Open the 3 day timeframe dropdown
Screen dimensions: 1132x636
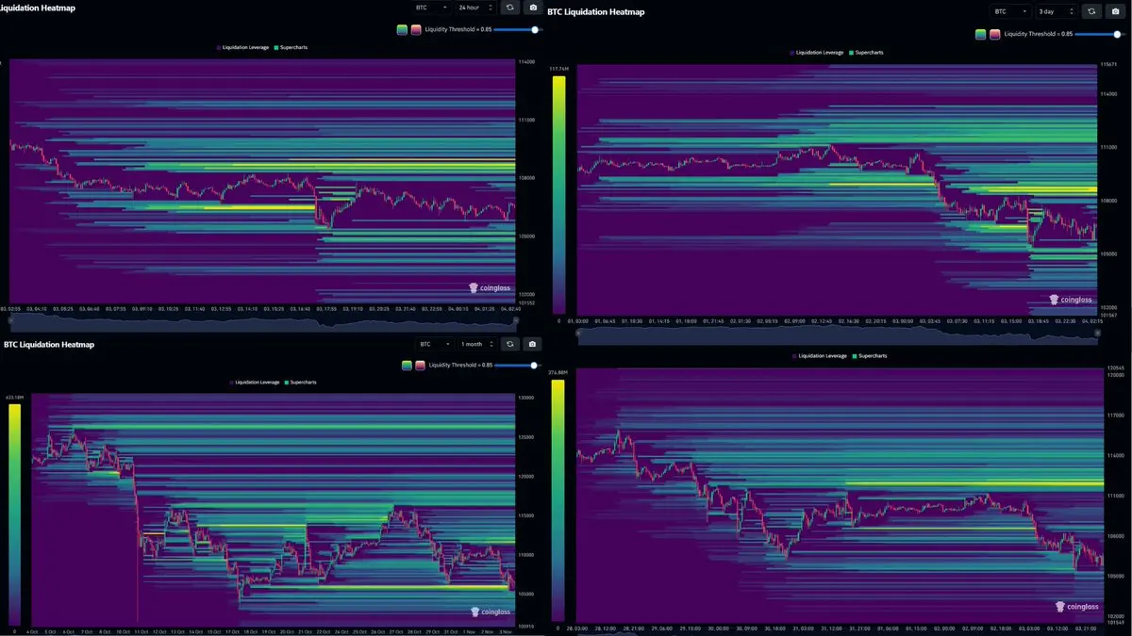point(1057,11)
